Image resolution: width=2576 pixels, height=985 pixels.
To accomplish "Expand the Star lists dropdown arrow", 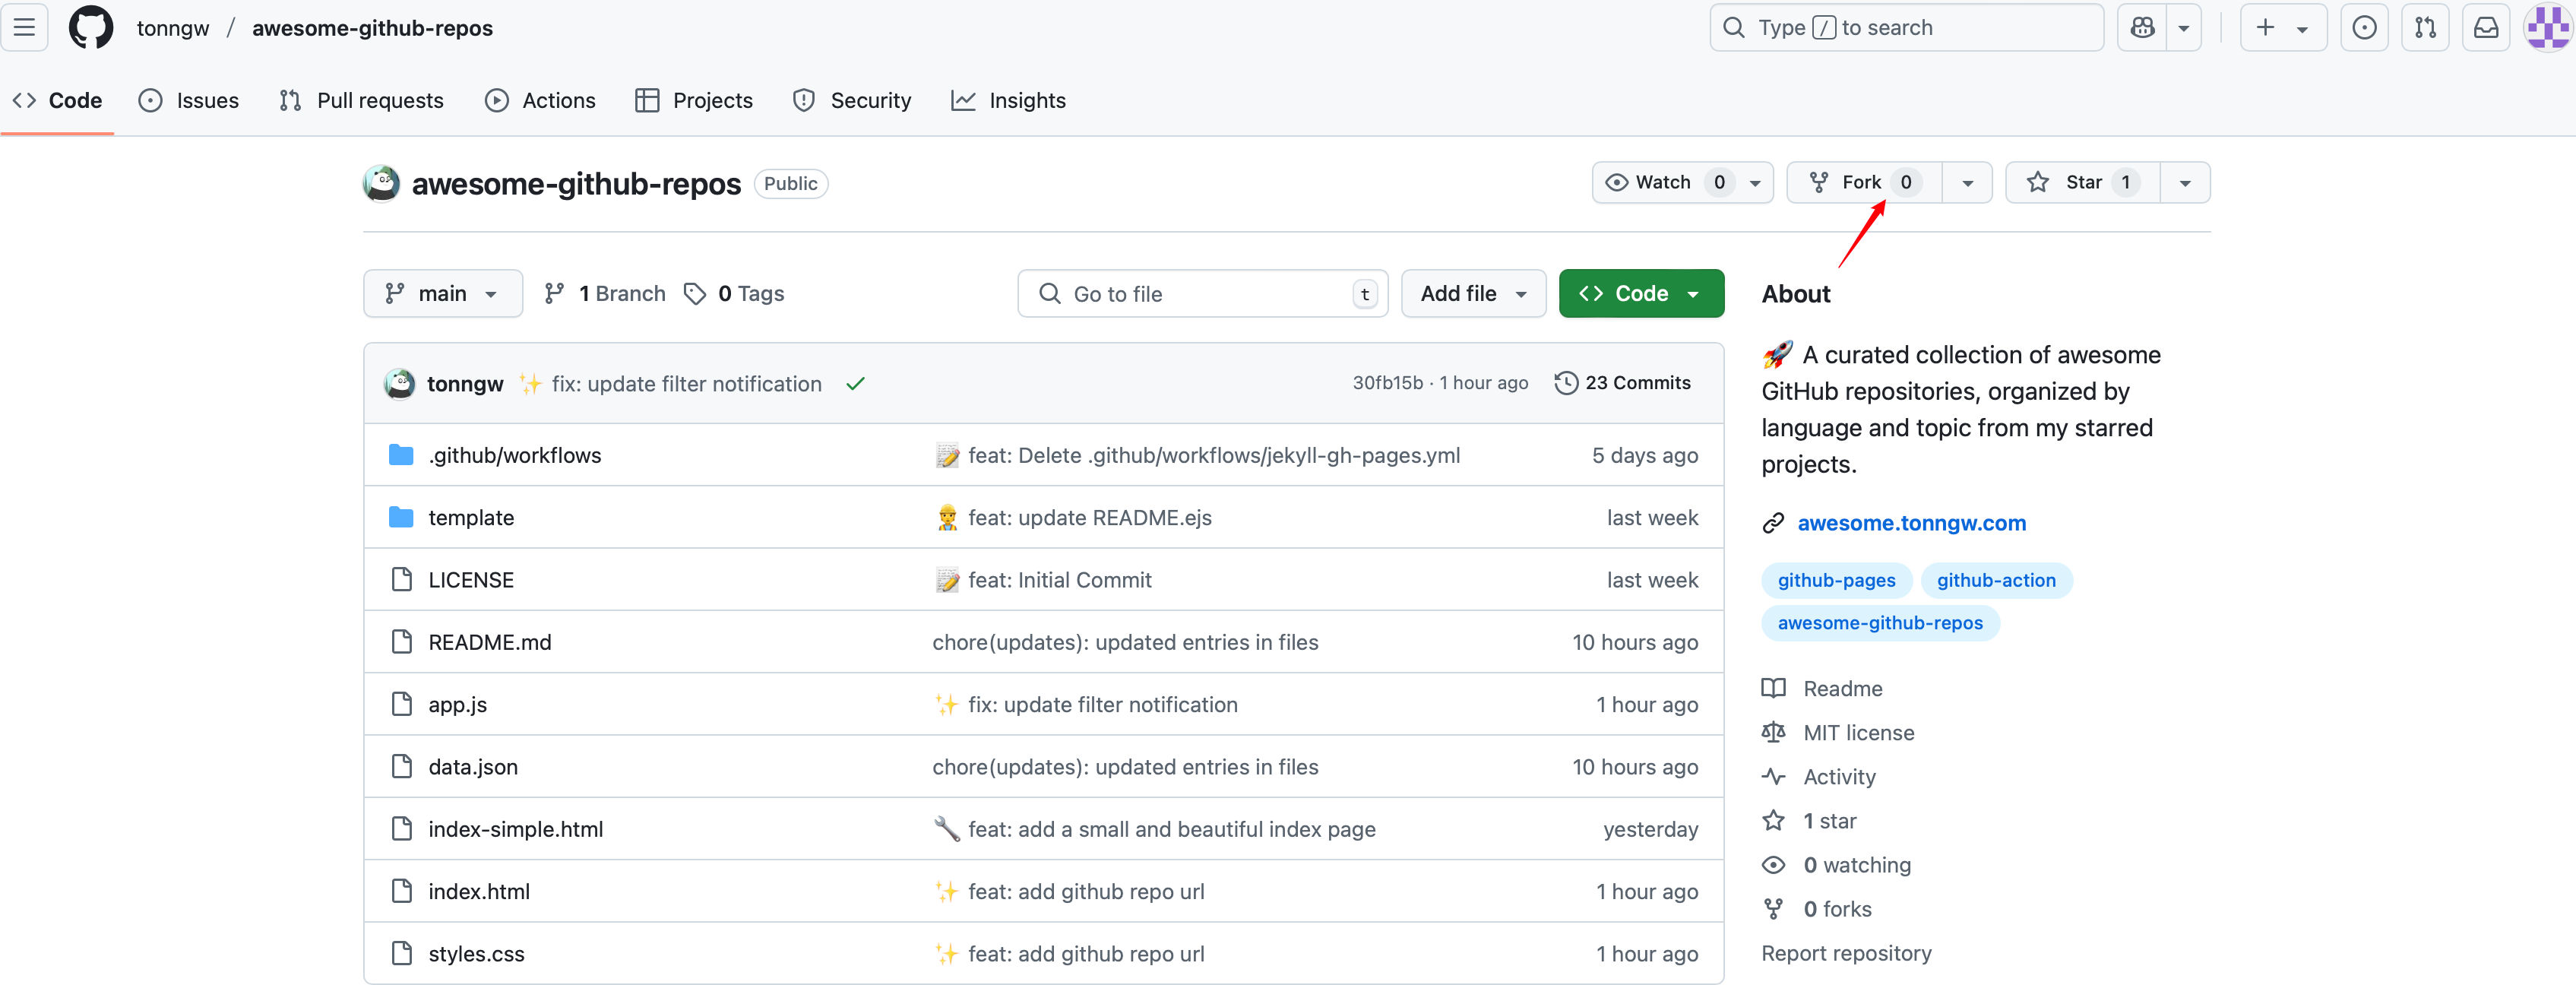I will coord(2185,183).
